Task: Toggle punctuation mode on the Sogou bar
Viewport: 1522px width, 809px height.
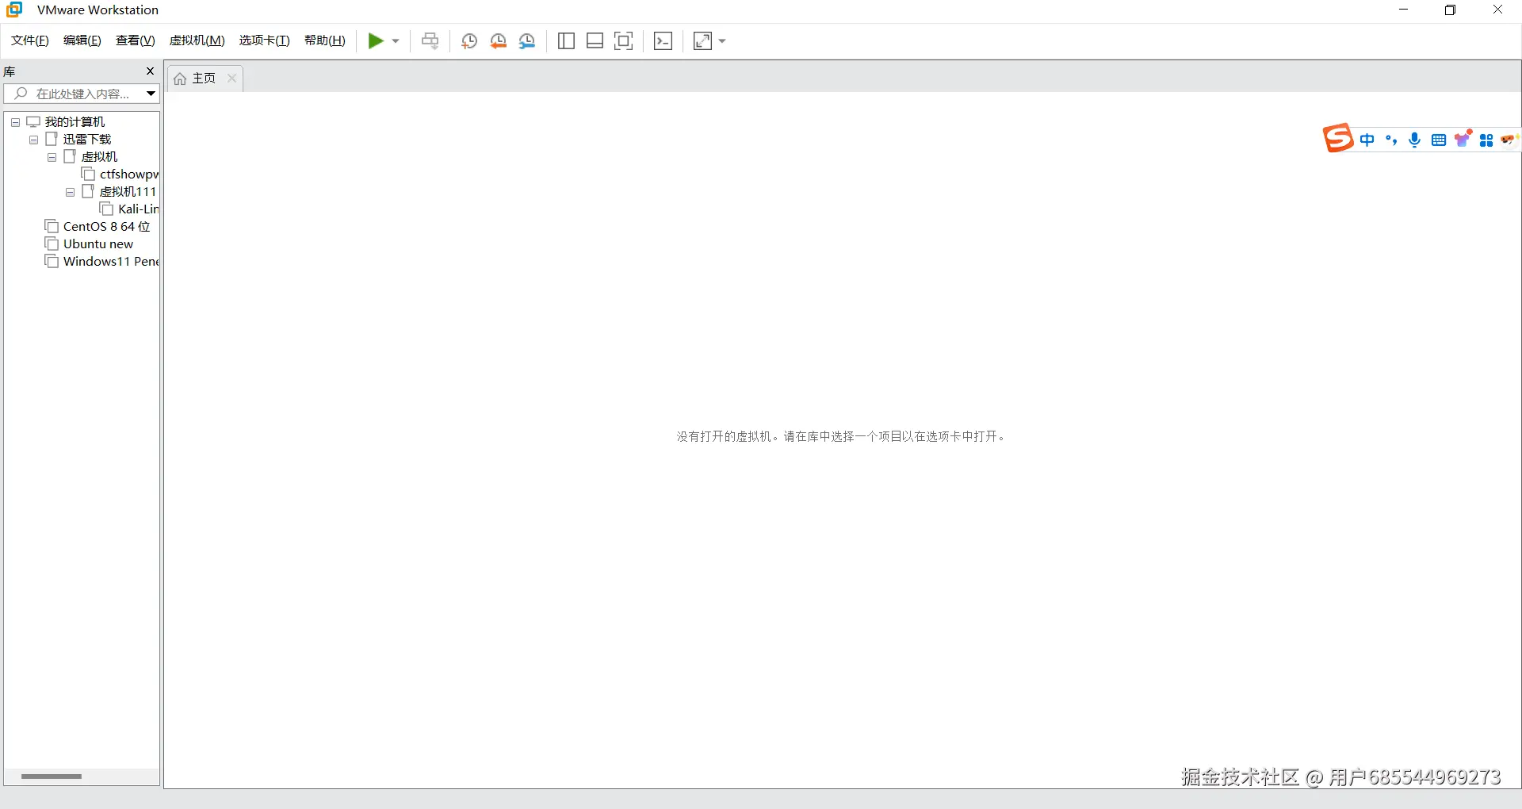Action: click(1391, 140)
